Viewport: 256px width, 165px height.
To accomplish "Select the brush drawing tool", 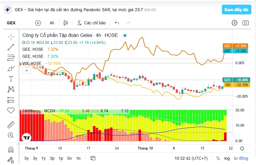I will (x=11, y=68).
